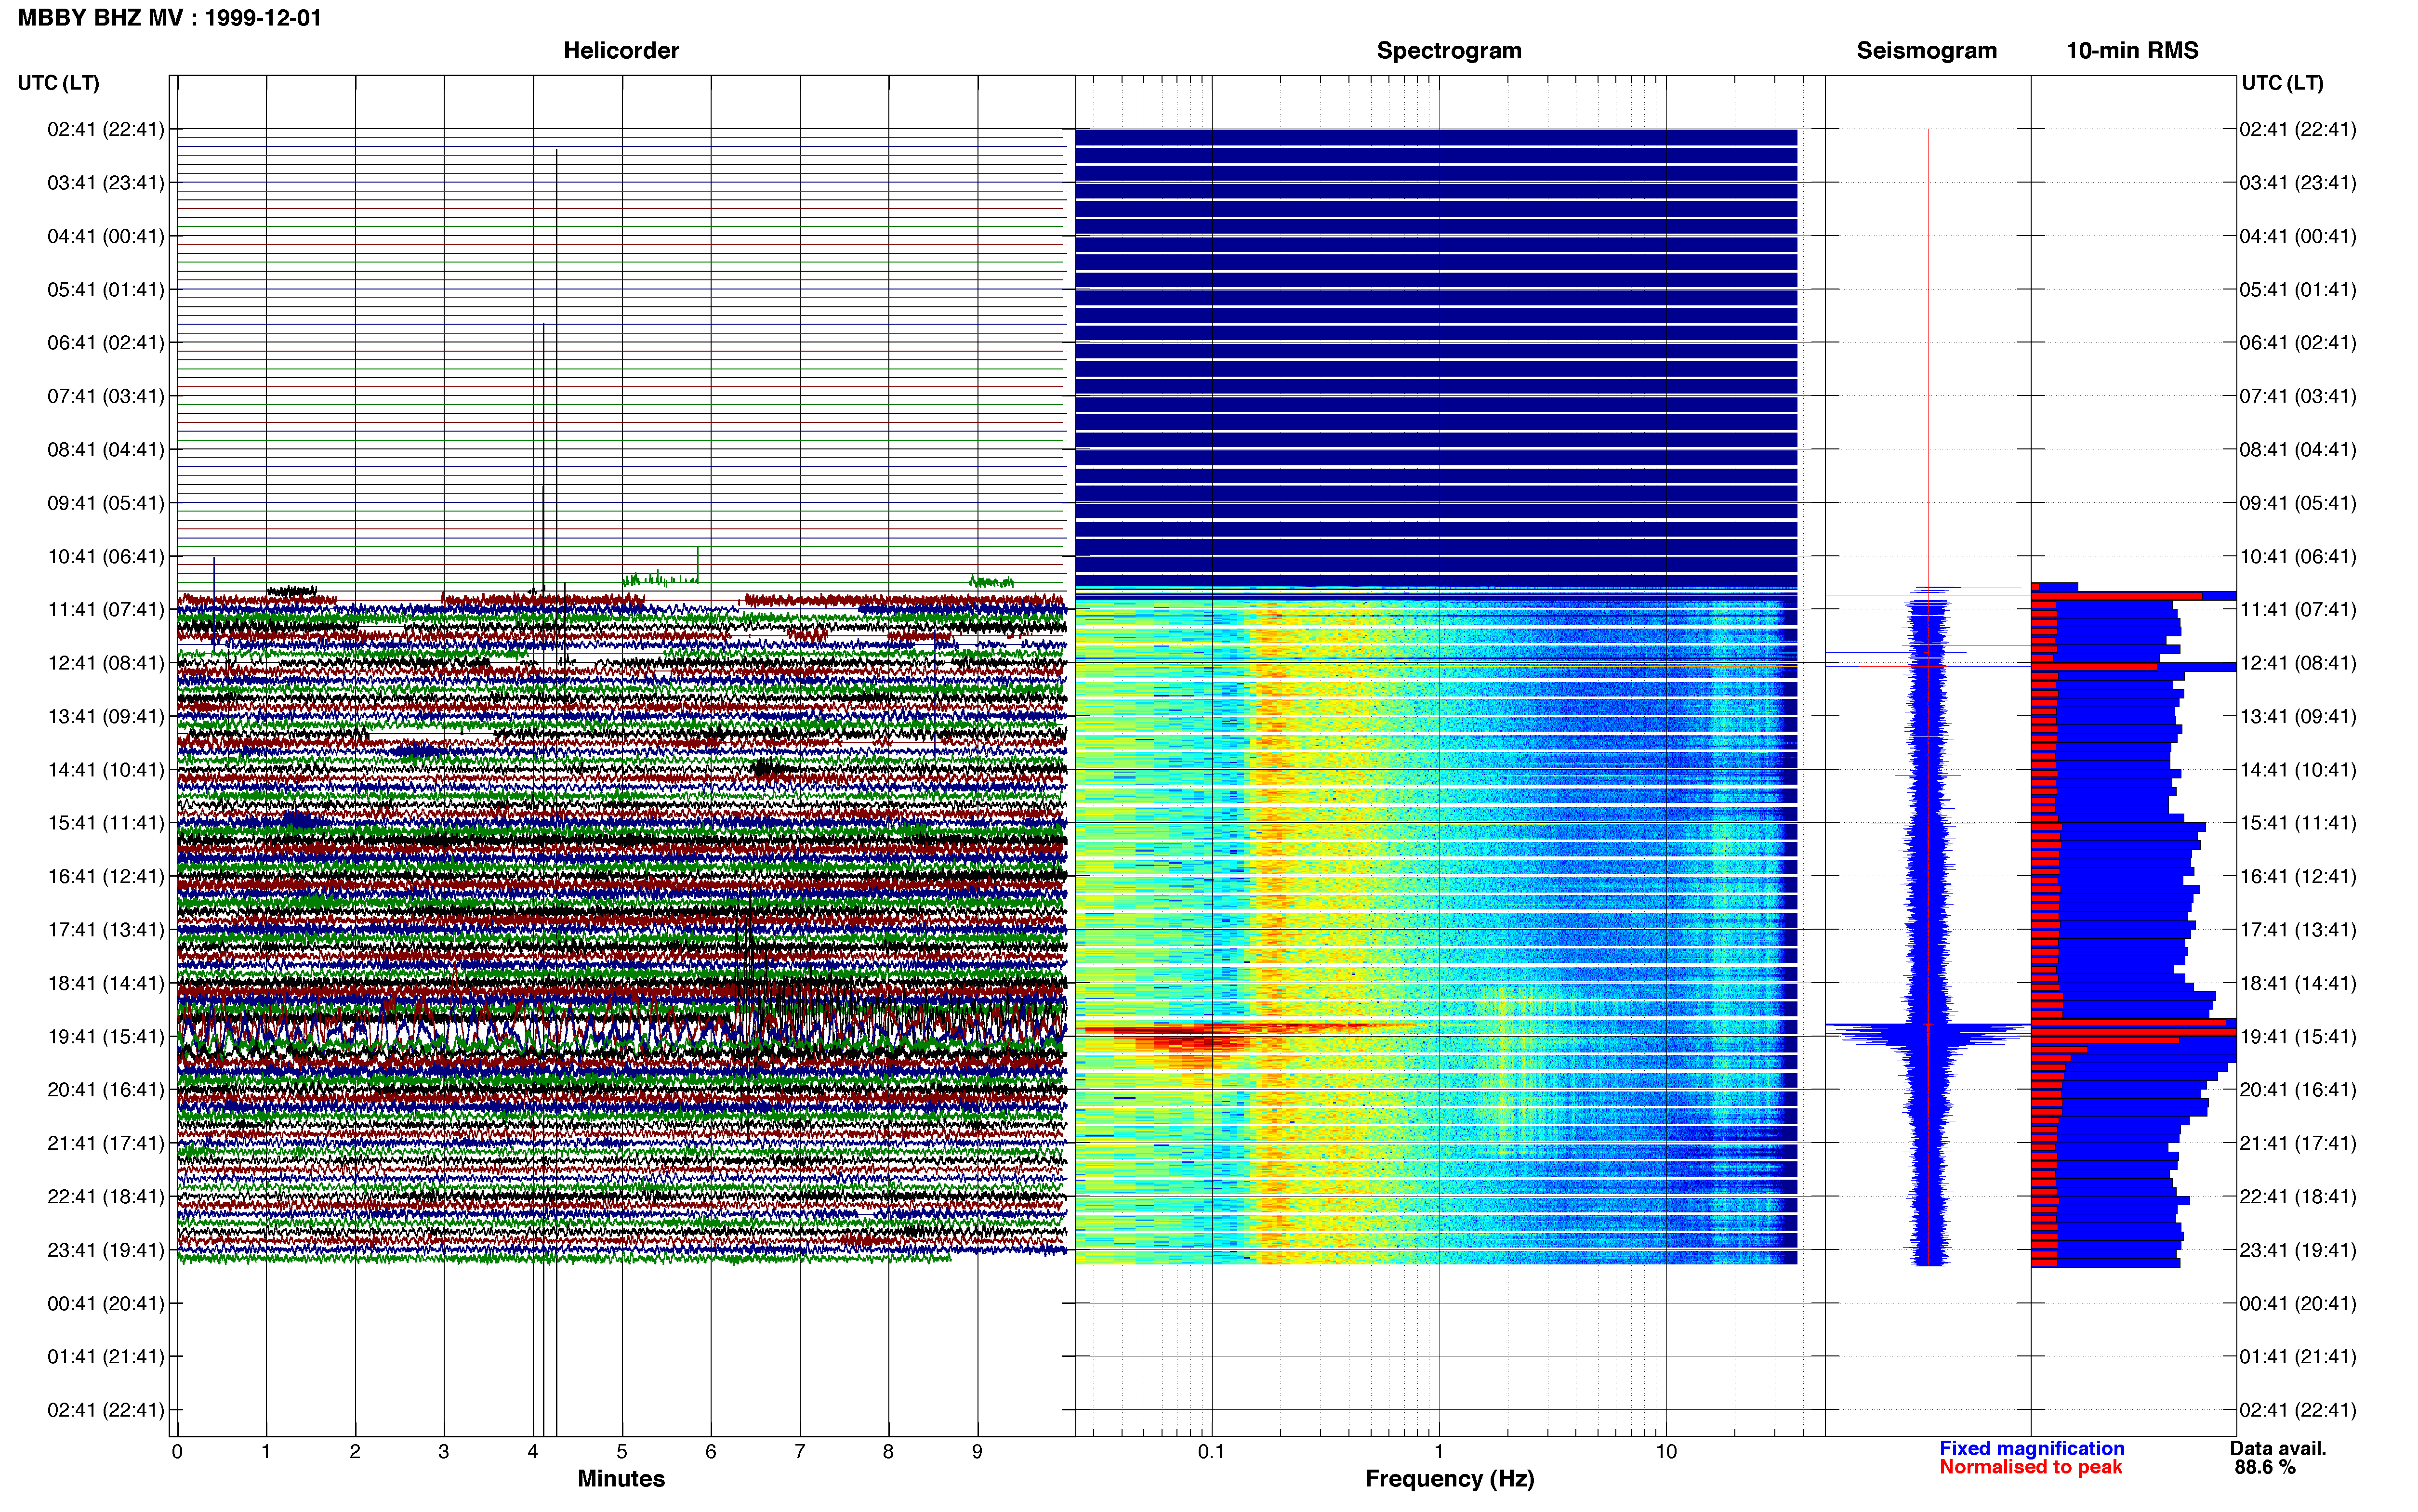Click right-side time label 00:41 (20:41)
Viewport: 2418px width, 1512px height.
point(2298,1303)
